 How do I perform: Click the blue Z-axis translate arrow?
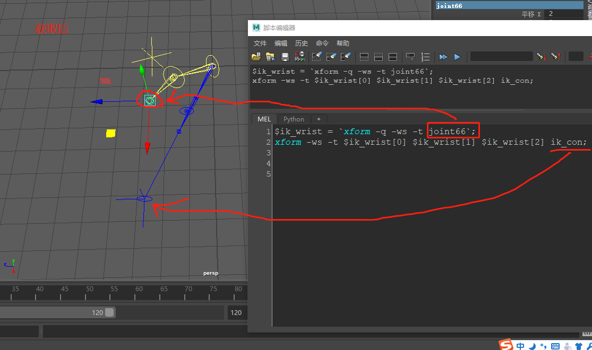[97, 101]
